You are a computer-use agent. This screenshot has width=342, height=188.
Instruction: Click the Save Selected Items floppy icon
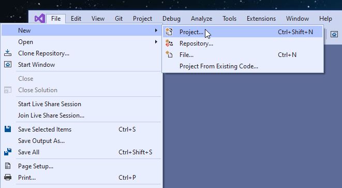8,129
